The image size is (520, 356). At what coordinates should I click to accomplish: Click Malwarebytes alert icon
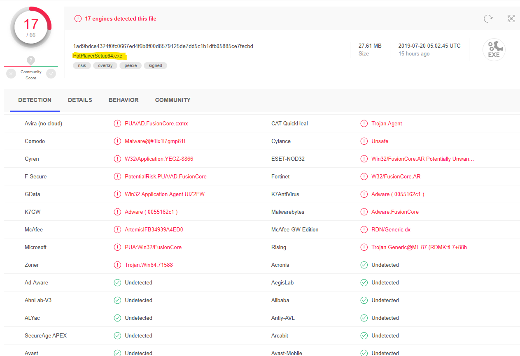coord(364,212)
